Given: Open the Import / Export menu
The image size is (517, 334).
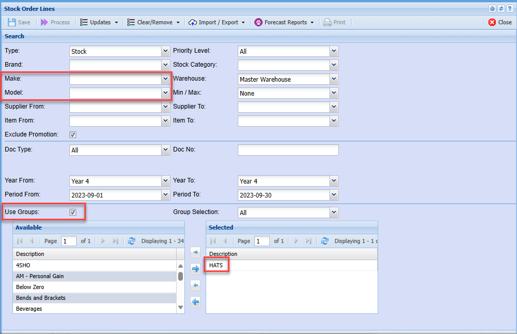Looking at the screenshot, I should pos(217,22).
